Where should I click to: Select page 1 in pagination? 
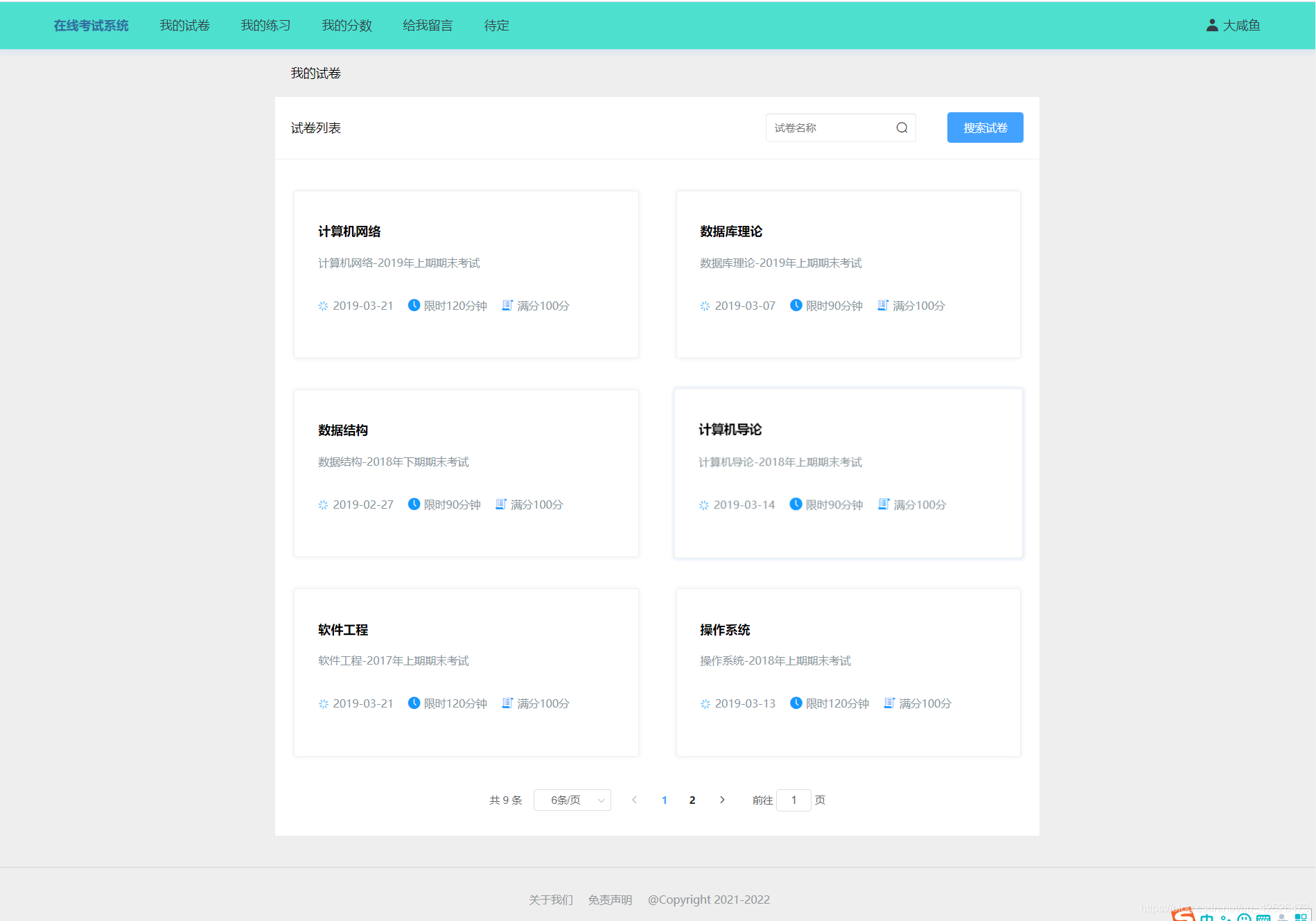click(x=665, y=800)
